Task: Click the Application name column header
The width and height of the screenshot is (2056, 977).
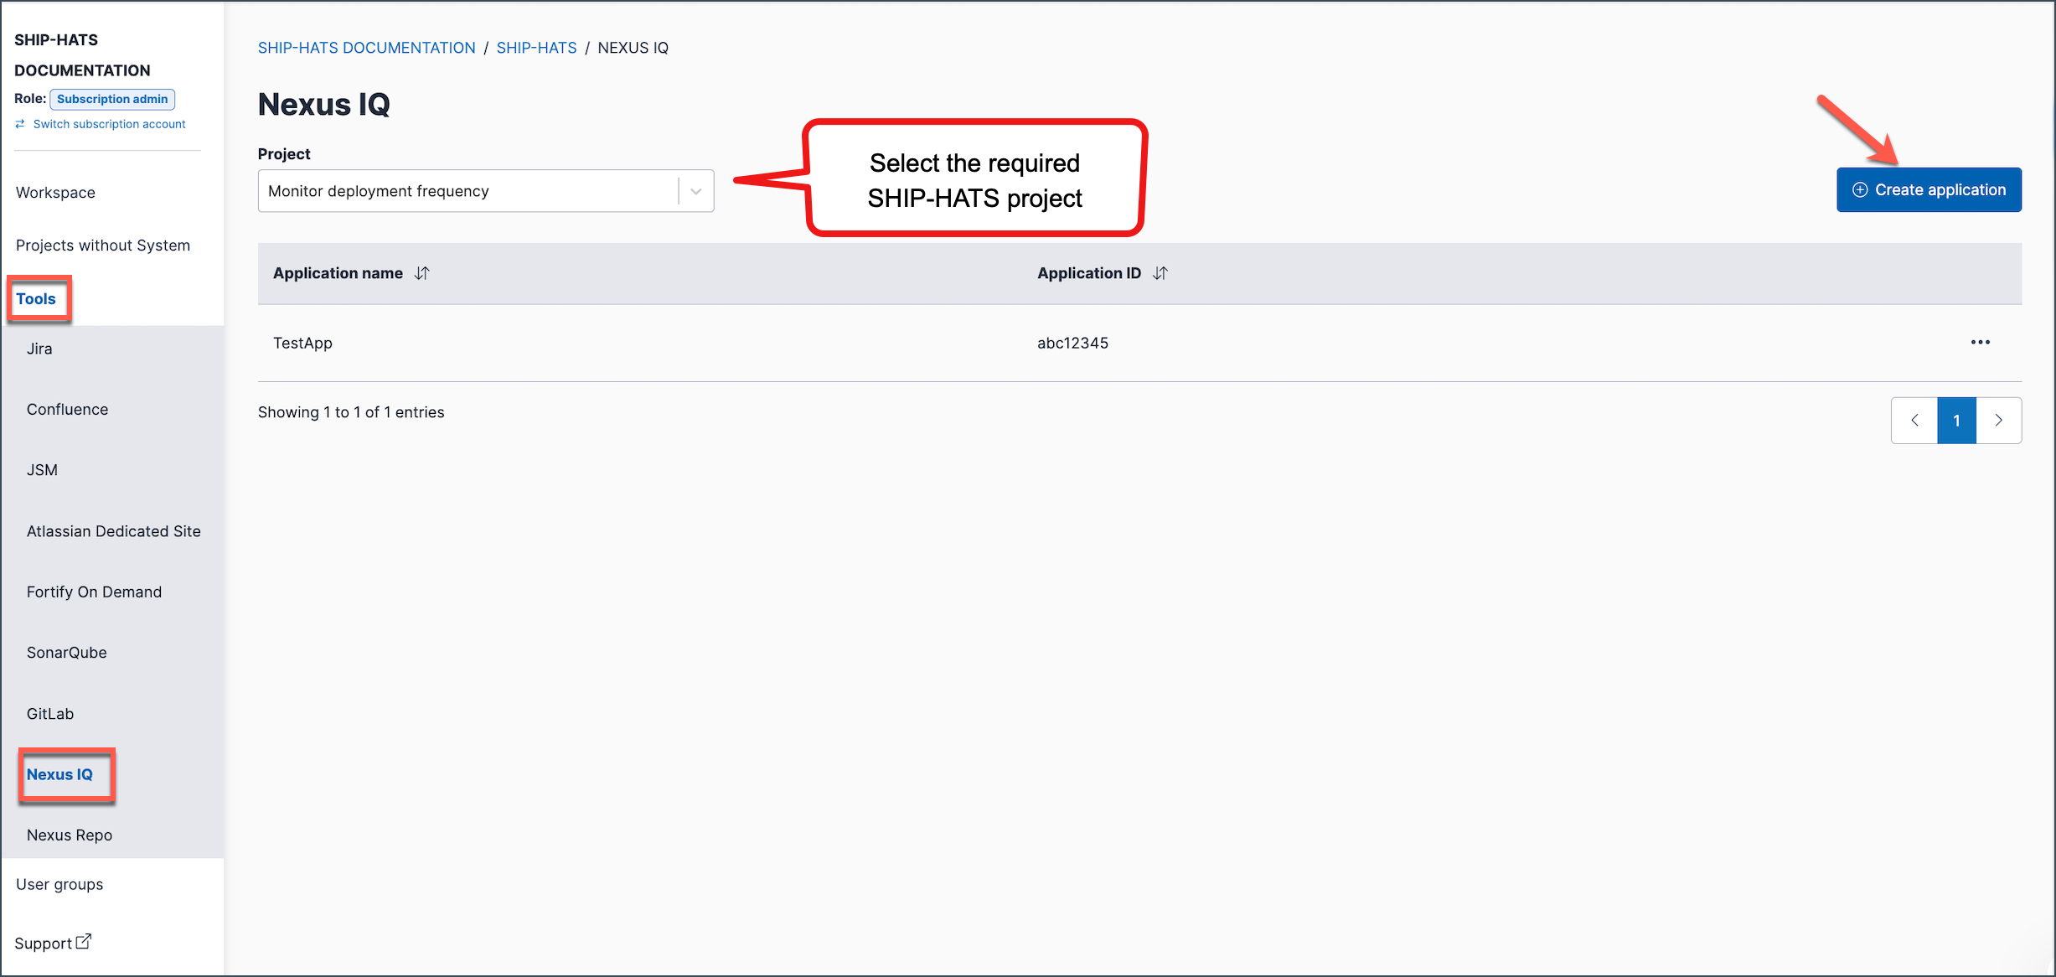Action: (x=338, y=273)
